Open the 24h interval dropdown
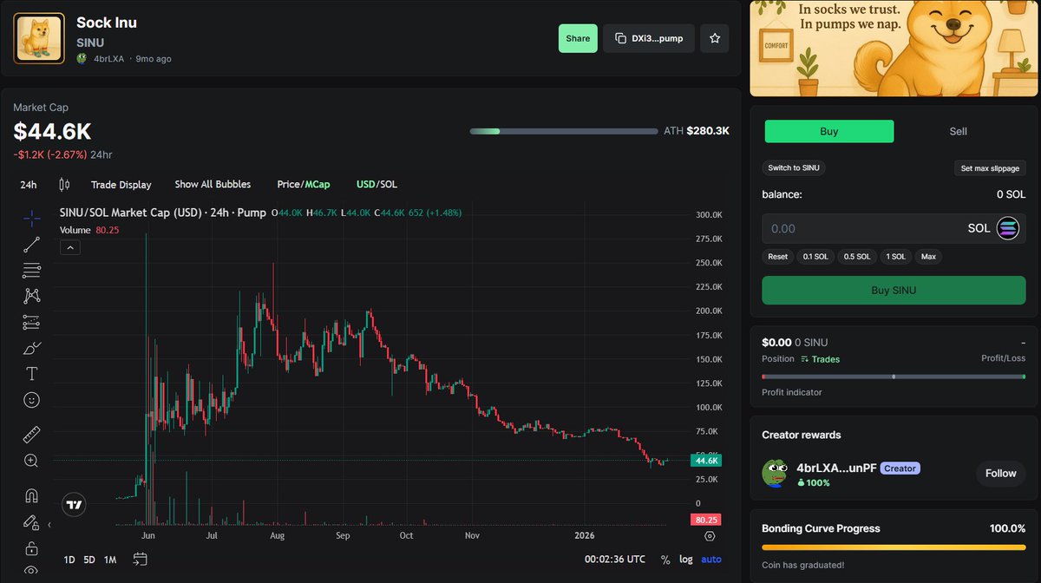 click(x=29, y=184)
